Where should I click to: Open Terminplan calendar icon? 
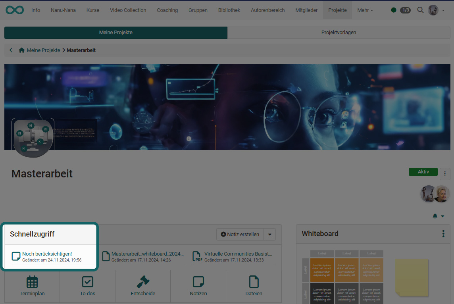pos(32,282)
